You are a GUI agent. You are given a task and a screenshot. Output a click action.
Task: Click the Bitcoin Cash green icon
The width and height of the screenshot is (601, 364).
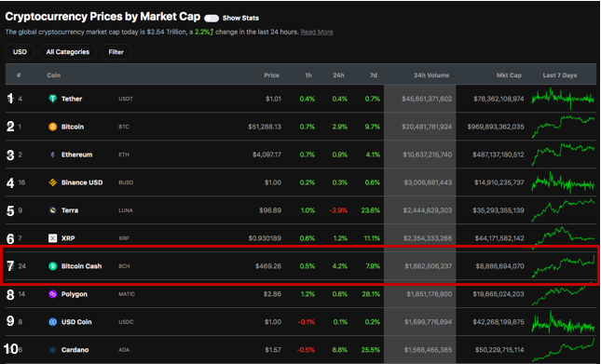(52, 266)
